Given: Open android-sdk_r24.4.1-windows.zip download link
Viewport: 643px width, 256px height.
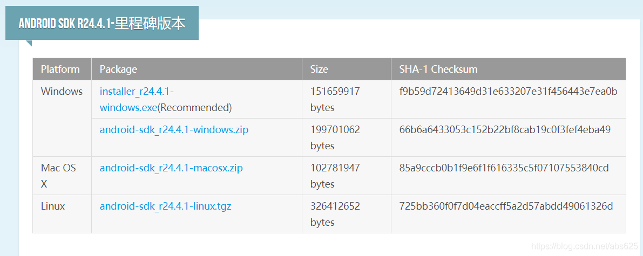Looking at the screenshot, I should click(x=174, y=130).
